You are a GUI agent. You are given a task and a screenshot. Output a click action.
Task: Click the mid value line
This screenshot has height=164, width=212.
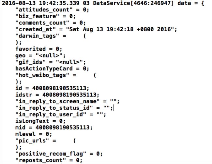[x=54, y=127]
